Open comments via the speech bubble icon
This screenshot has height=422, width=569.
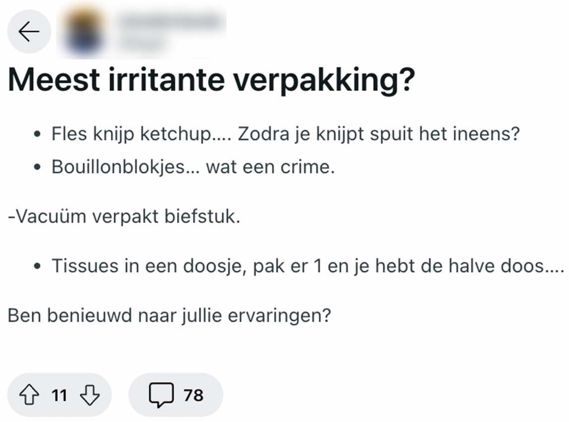[161, 395]
